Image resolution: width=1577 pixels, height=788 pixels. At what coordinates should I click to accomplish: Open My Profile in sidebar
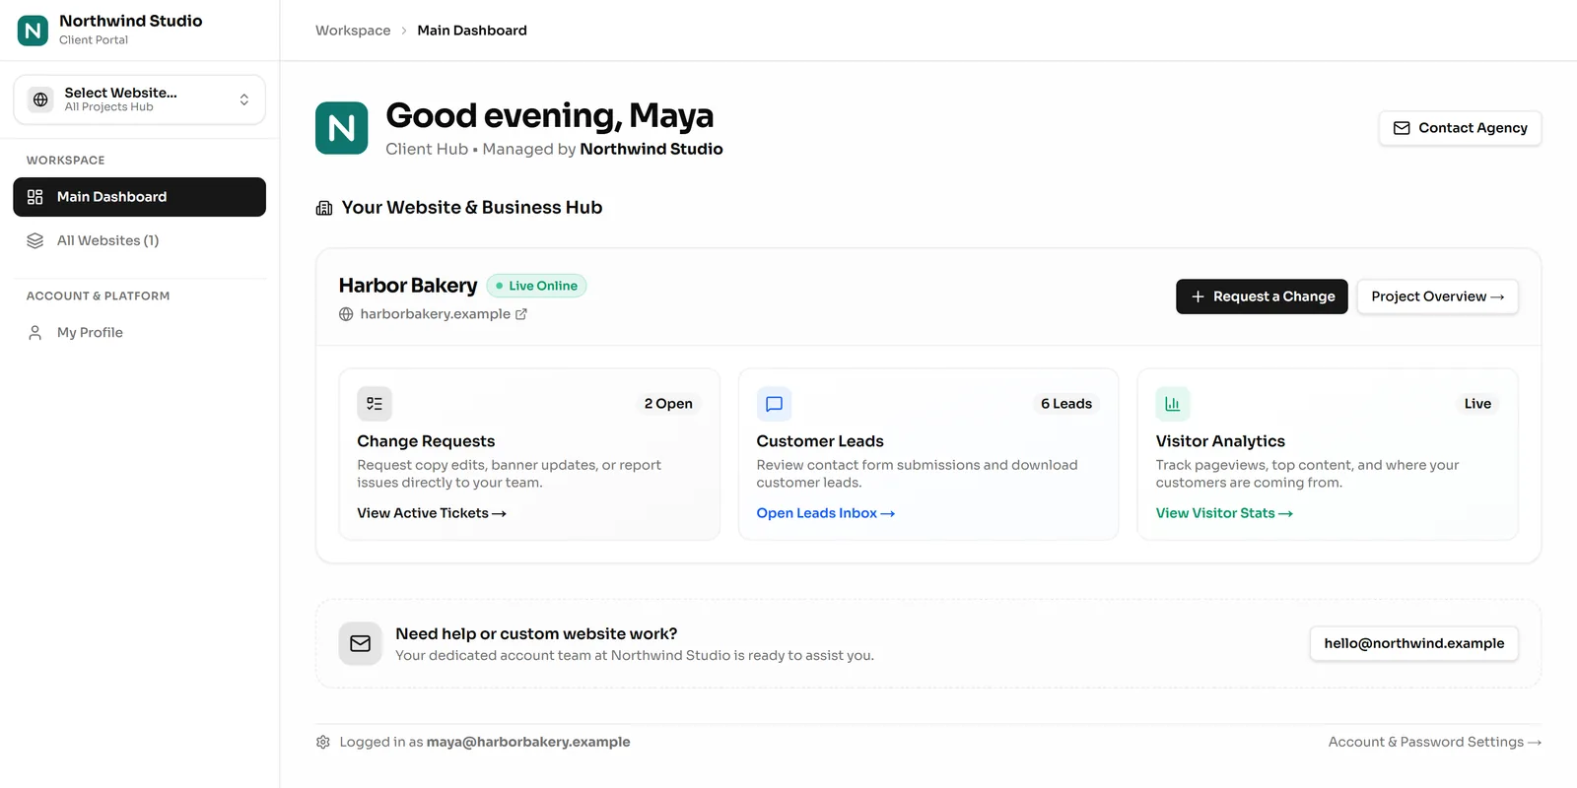[x=139, y=333]
